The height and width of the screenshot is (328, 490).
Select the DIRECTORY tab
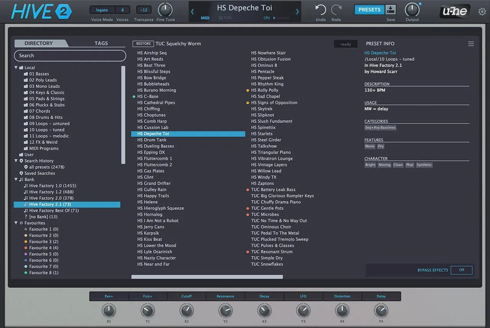pyautogui.click(x=38, y=43)
